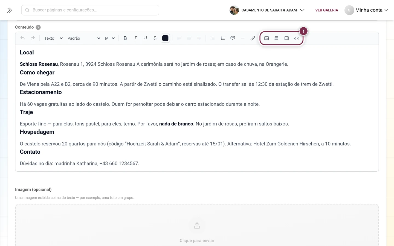Click the bold 'Schloss Rosenau' venue name

click(x=39, y=64)
